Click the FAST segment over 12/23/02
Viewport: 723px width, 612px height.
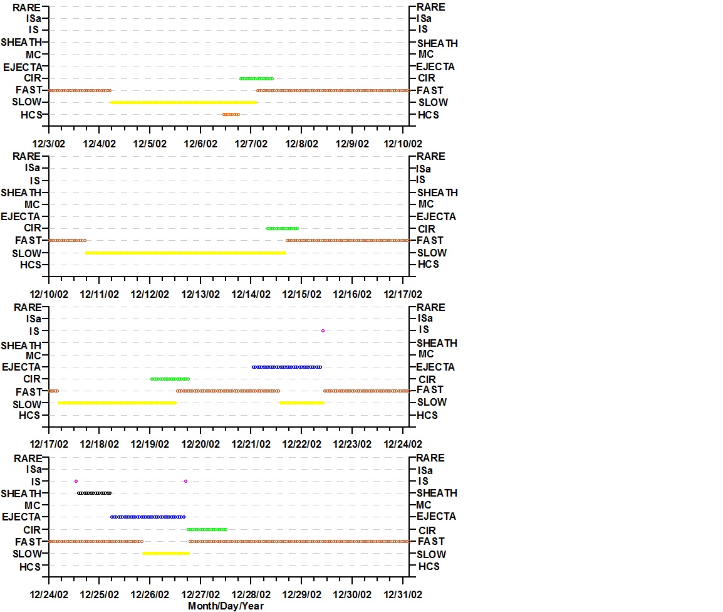tap(367, 391)
